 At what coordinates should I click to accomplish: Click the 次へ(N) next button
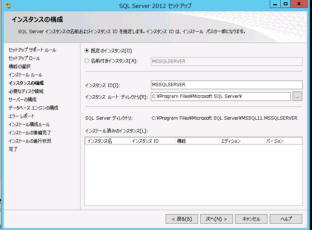click(216, 219)
